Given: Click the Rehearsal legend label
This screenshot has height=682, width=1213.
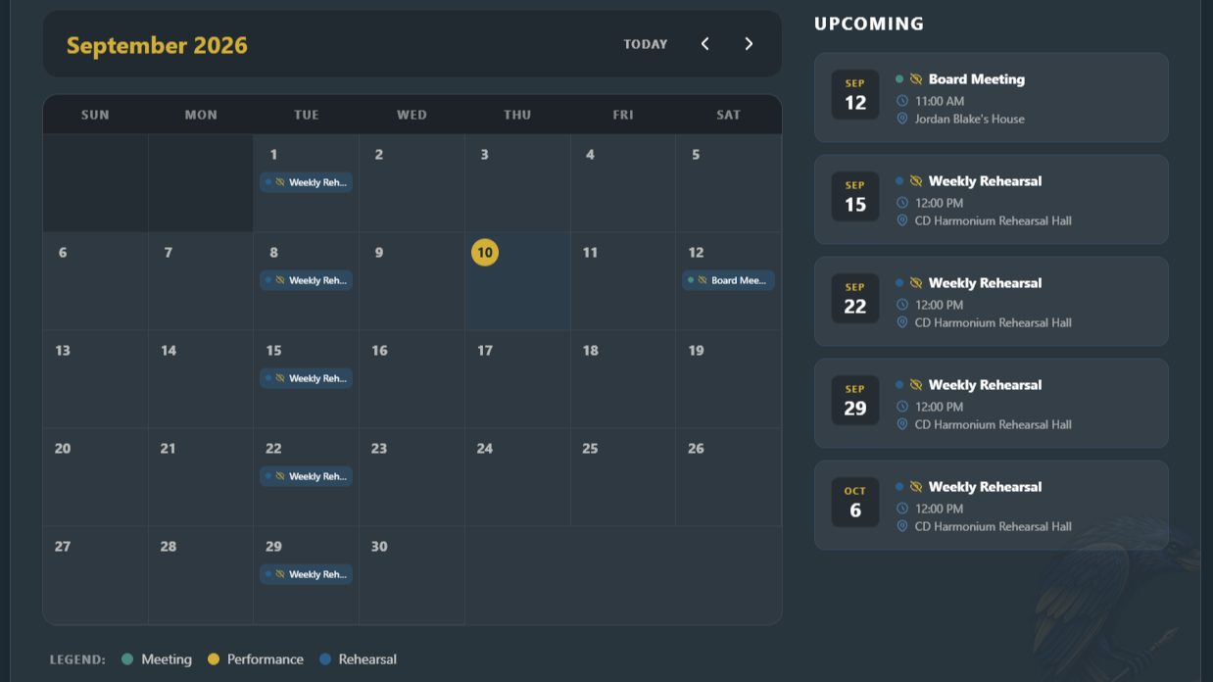Looking at the screenshot, I should pyautogui.click(x=367, y=659).
